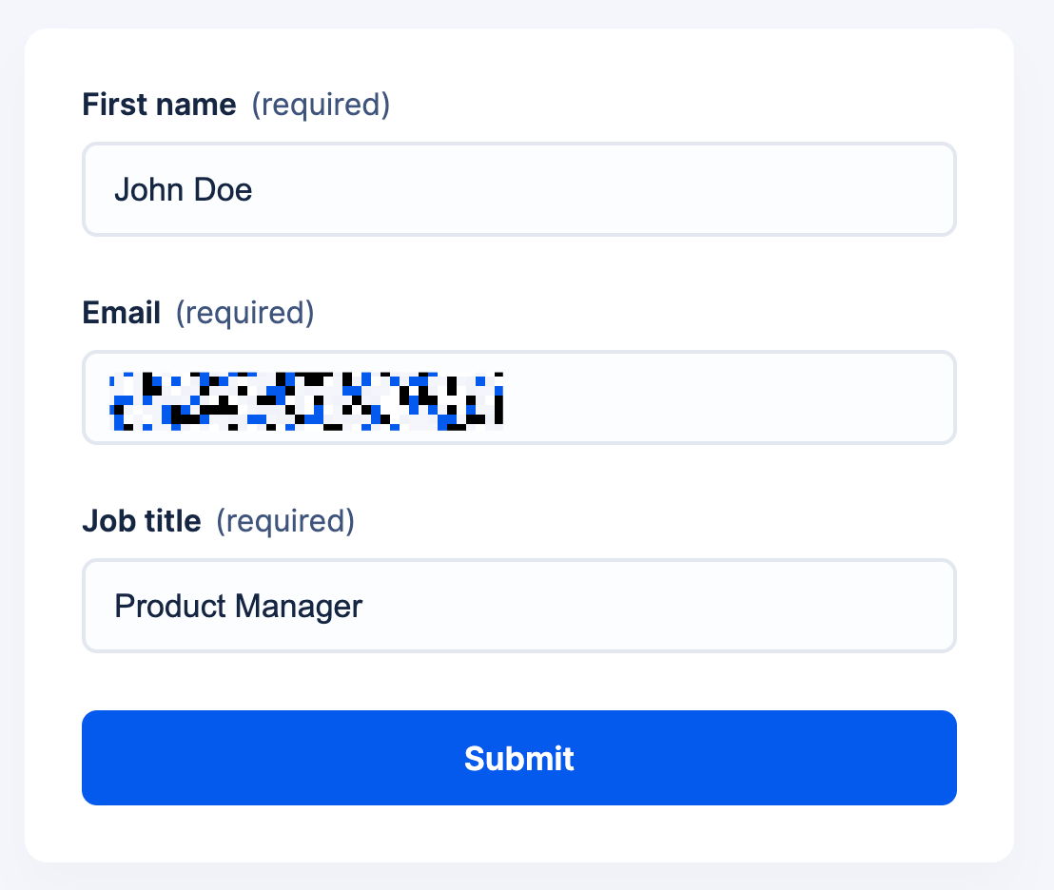Click the First name label

[158, 105]
